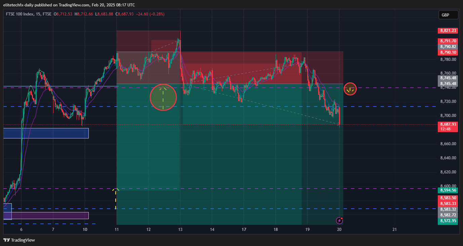Select the blue rectangle zone drawing
This screenshot has width=463, height=246.
click(x=46, y=133)
